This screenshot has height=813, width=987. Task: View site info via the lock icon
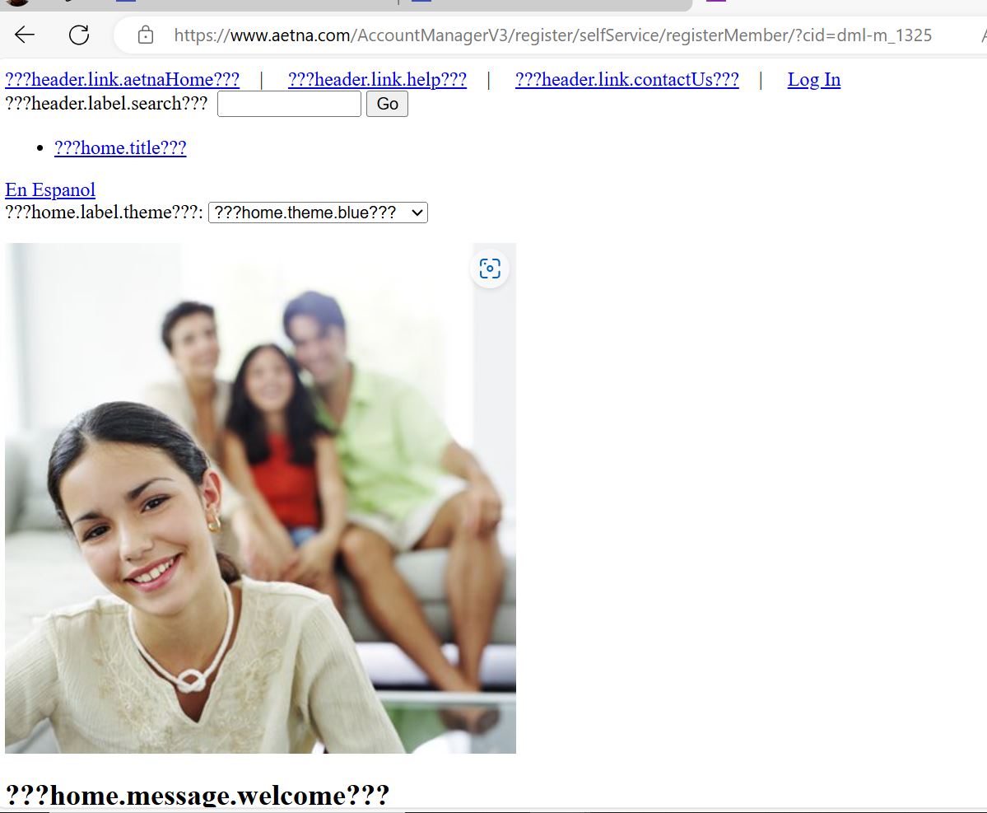pyautogui.click(x=146, y=35)
